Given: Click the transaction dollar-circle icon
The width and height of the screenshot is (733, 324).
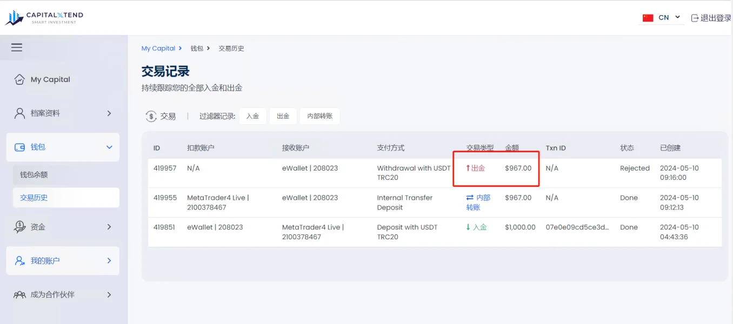Looking at the screenshot, I should pos(151,116).
